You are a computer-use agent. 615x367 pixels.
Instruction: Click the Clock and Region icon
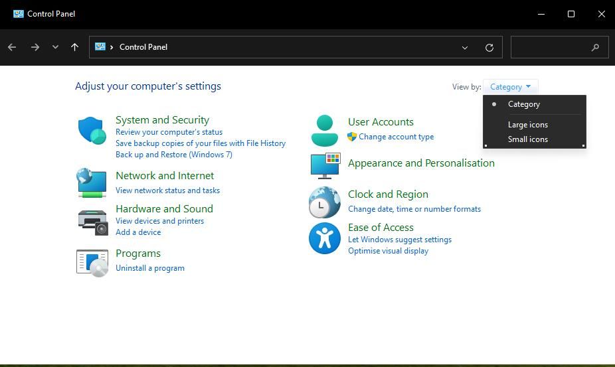(325, 202)
